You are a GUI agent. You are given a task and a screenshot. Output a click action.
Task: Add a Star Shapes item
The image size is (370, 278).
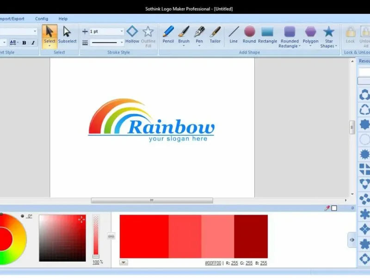click(328, 37)
